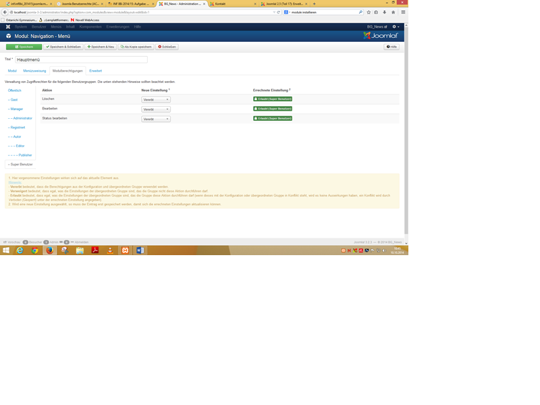Bookmark this page with the star icon
Viewport: 540px width, 405px height.
[x=369, y=12]
